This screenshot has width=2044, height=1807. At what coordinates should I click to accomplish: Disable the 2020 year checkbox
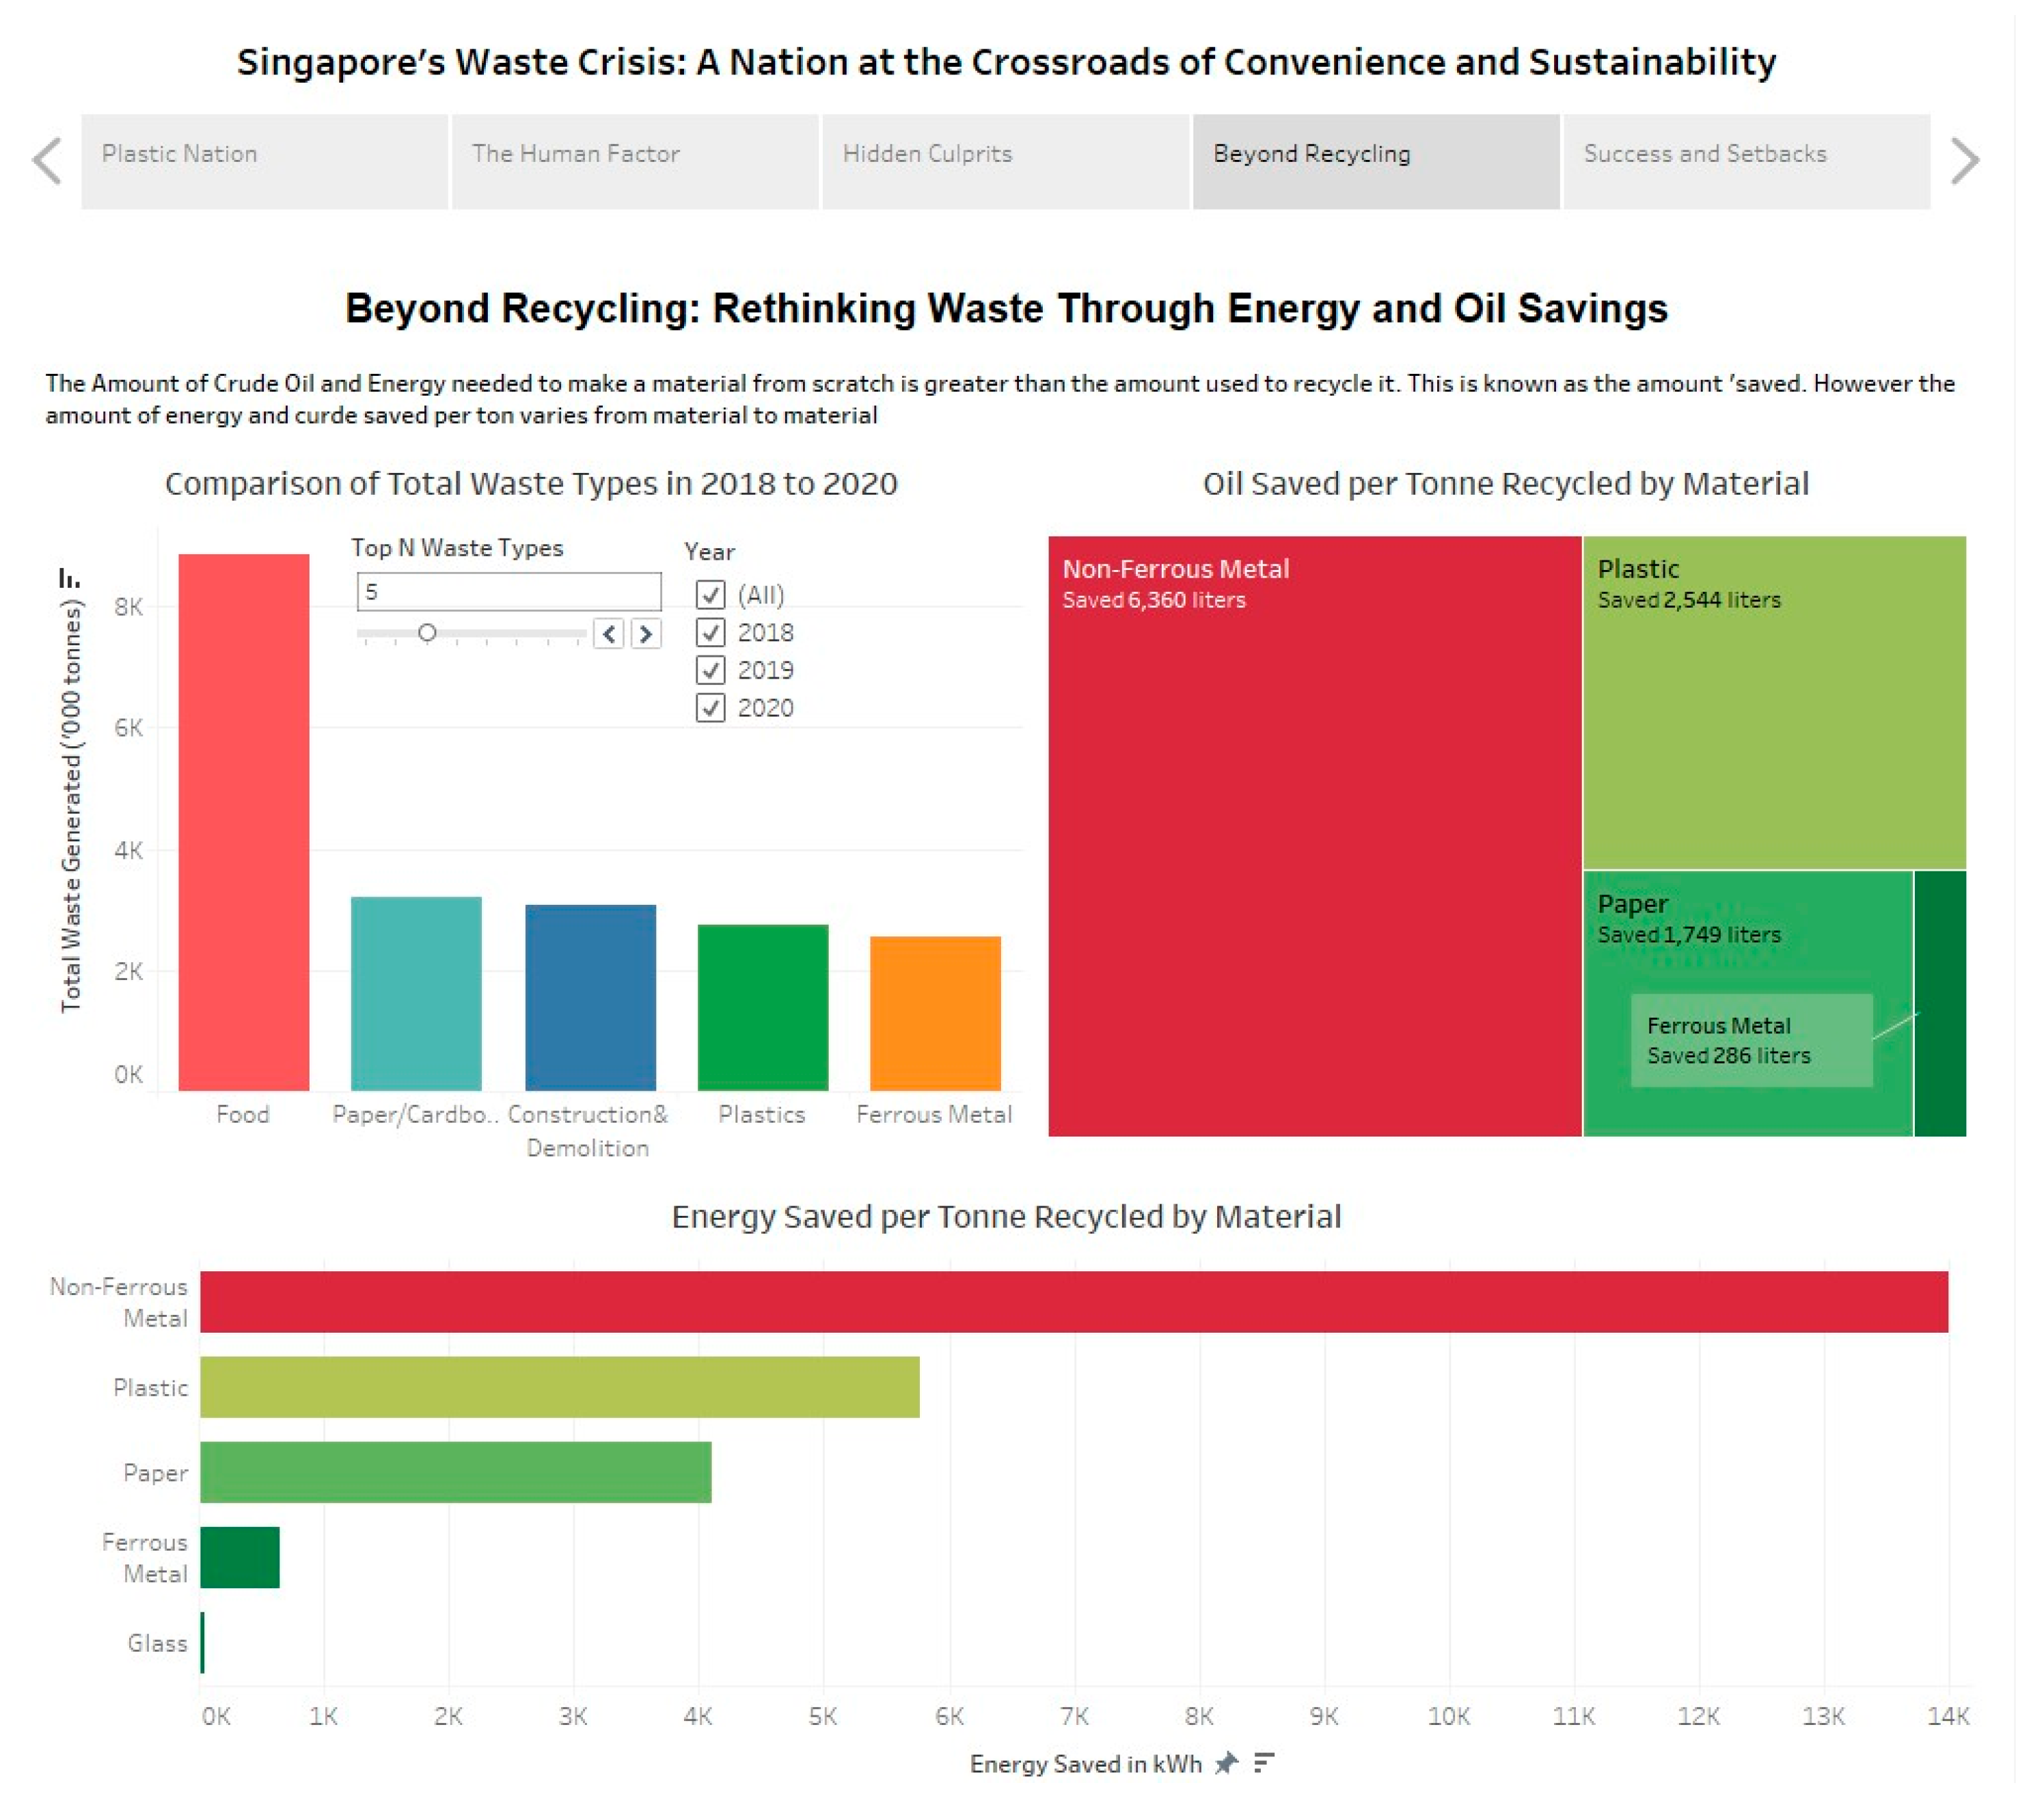click(710, 708)
